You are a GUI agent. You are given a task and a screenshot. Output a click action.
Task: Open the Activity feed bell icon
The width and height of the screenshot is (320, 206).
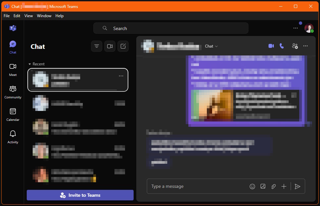pyautogui.click(x=13, y=137)
